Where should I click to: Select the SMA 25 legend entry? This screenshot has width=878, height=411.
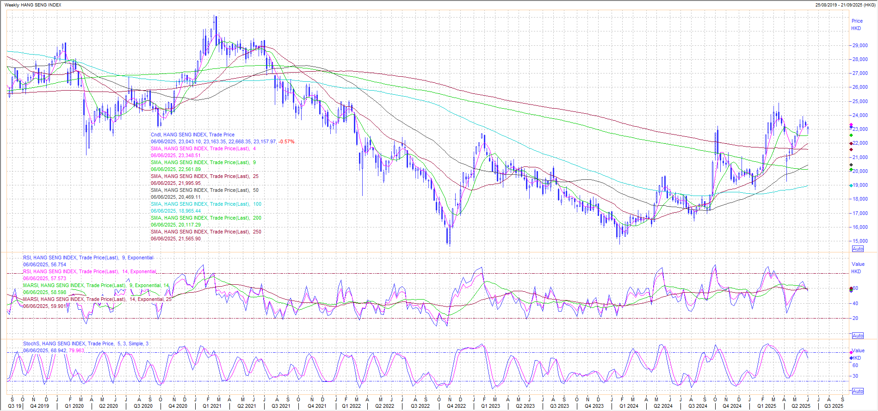coord(204,176)
